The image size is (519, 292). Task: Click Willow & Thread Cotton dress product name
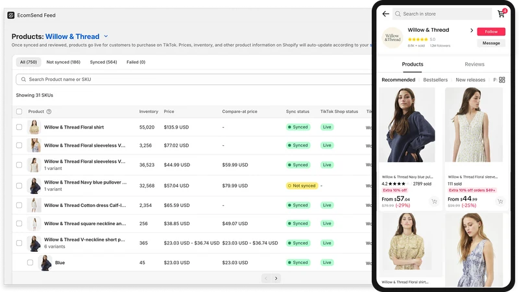click(x=85, y=205)
